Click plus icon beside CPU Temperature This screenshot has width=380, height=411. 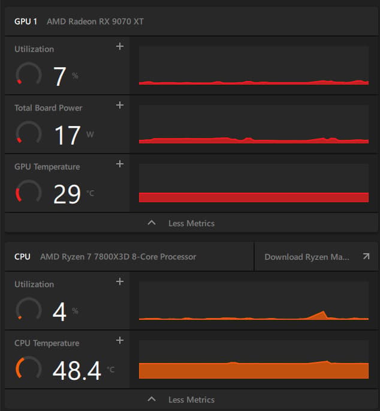click(x=120, y=340)
